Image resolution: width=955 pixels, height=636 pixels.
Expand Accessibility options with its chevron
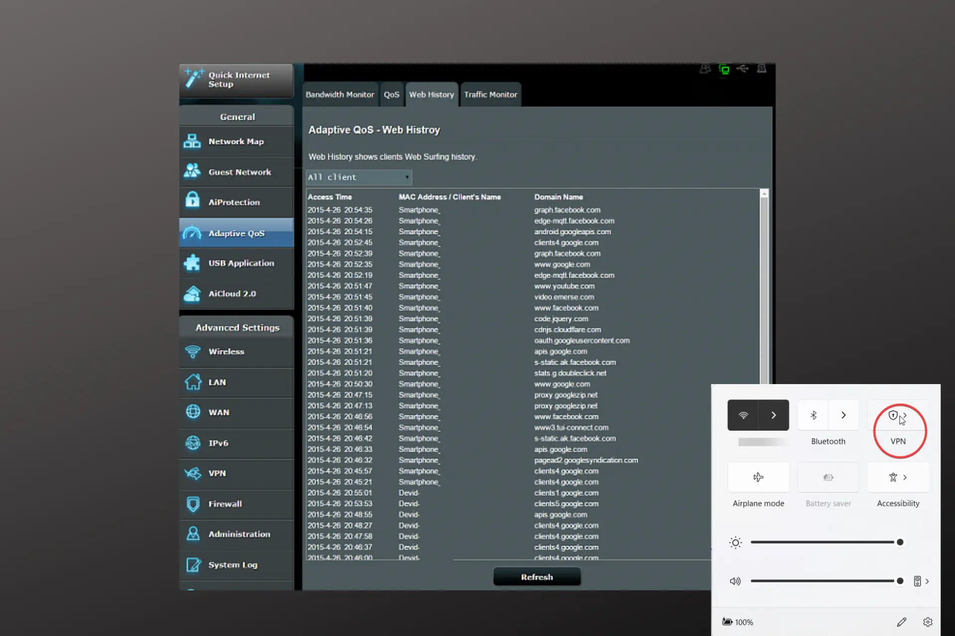click(x=904, y=477)
